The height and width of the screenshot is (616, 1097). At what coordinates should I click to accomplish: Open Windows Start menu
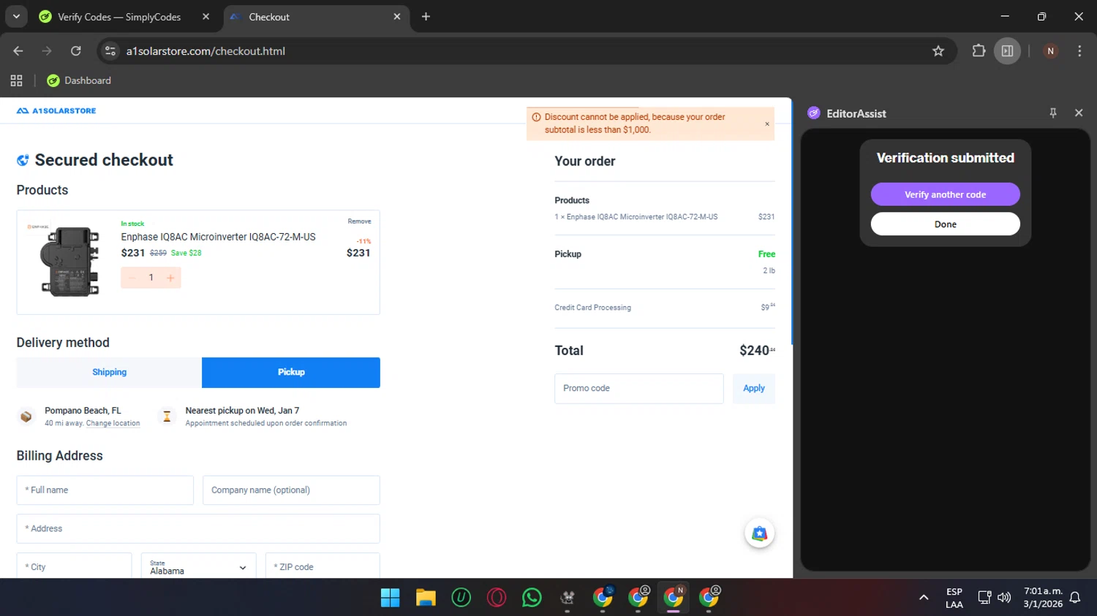391,598
